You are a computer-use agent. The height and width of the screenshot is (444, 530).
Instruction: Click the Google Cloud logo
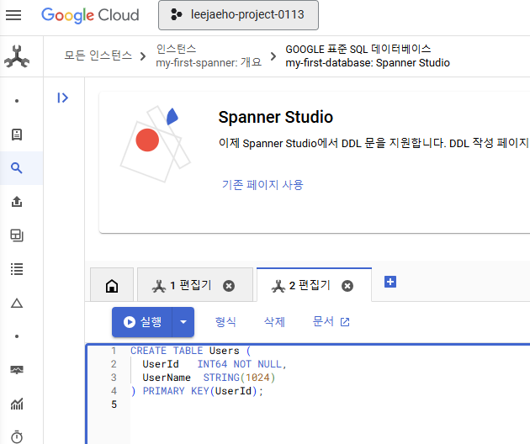tap(90, 15)
